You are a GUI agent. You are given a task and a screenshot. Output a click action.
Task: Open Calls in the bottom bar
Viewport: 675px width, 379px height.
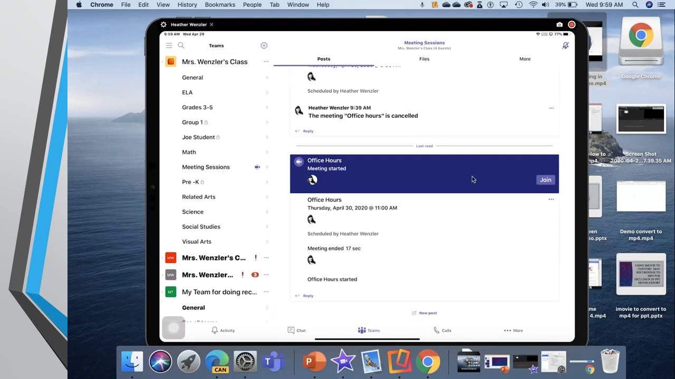point(442,331)
